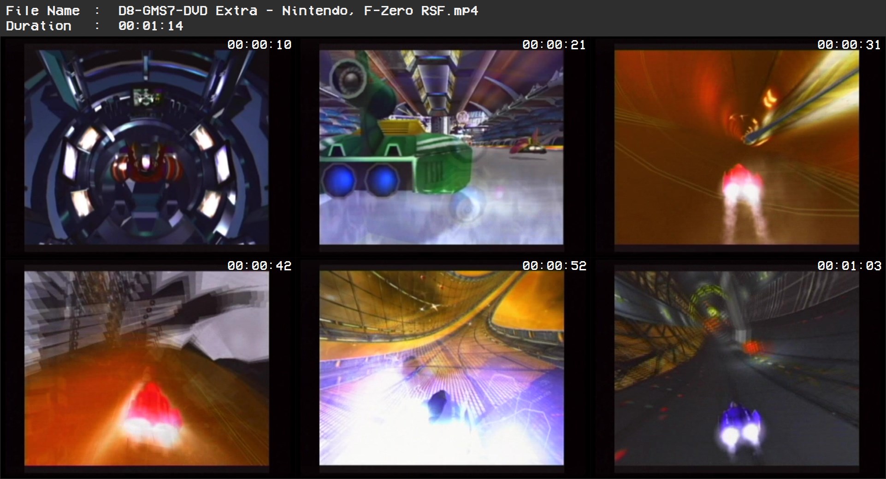The width and height of the screenshot is (886, 479).
Task: Click the 00:00:52 timestamp label
Action: tap(554, 266)
